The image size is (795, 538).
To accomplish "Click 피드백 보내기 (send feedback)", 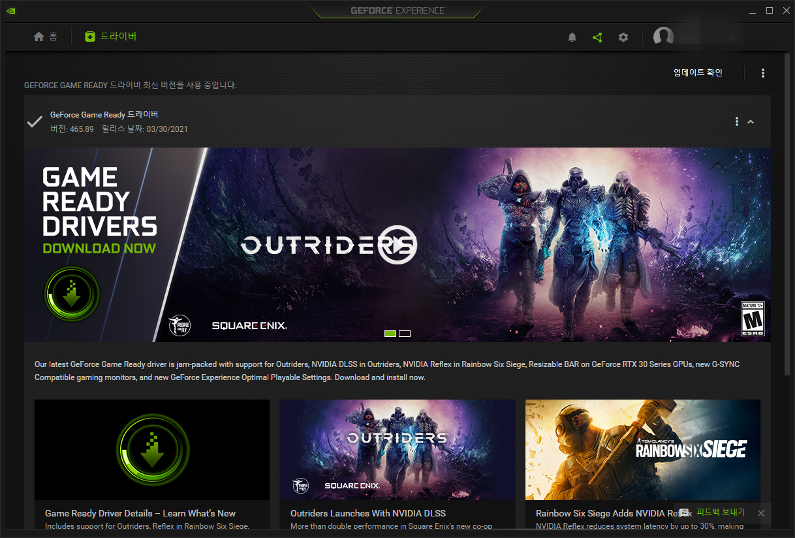I will click(721, 513).
